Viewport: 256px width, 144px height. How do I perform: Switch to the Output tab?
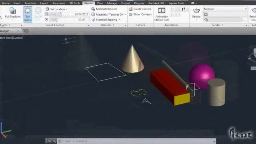pyautogui.click(x=125, y=3)
